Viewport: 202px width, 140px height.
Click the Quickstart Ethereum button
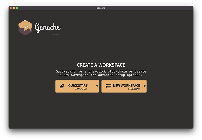[x=75, y=86]
